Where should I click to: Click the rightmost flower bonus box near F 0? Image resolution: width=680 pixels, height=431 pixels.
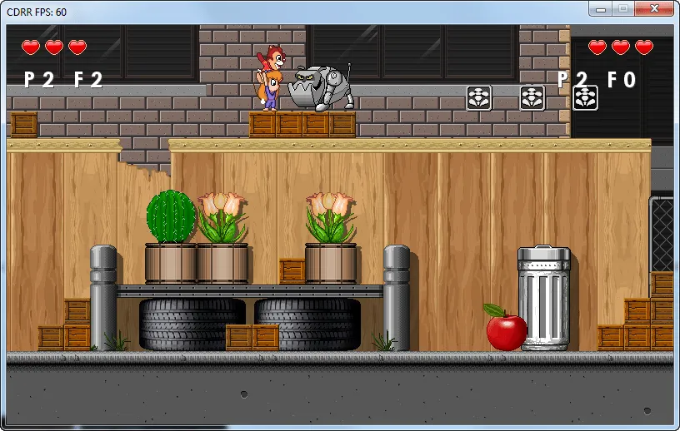[586, 98]
